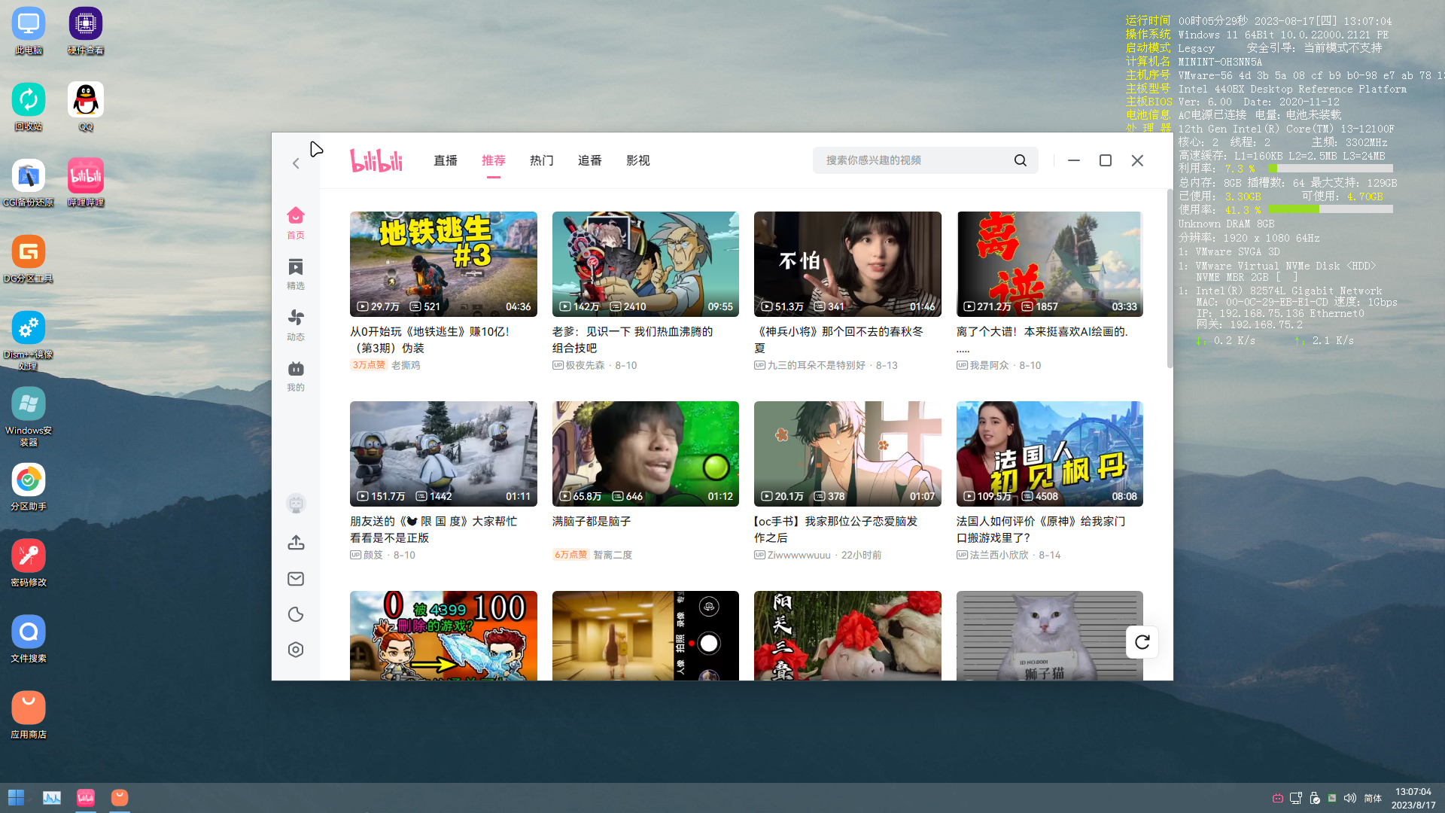Click the search magnifier icon
Screen dimensions: 1445x813
pos(1020,160)
